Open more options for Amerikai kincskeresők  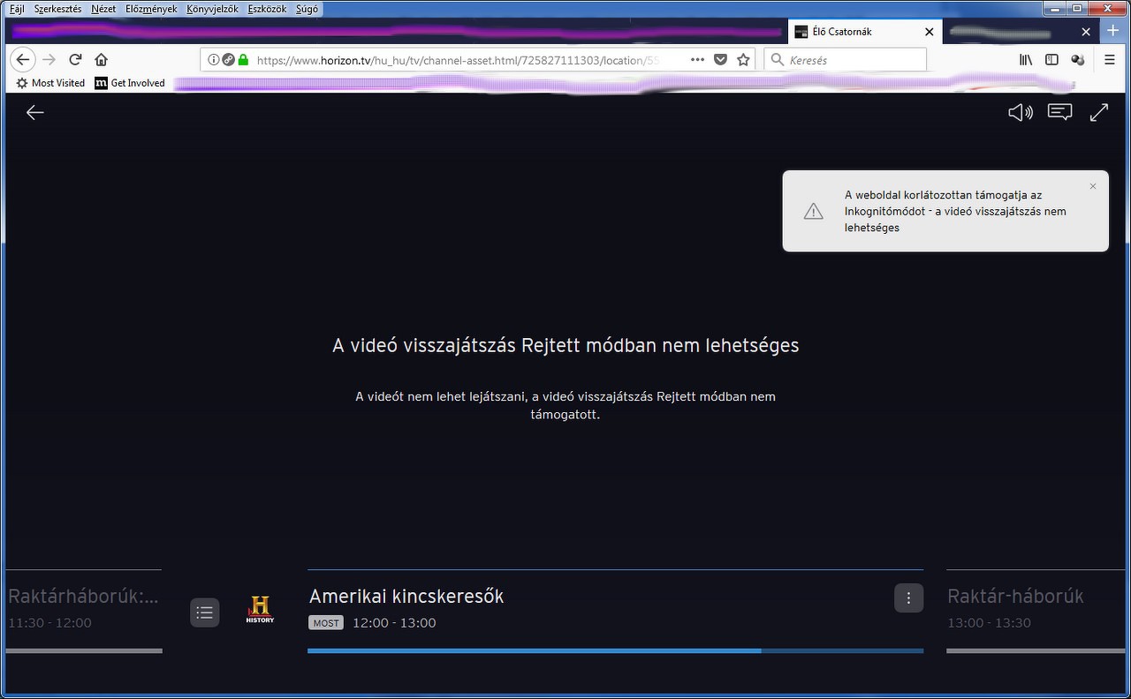click(x=908, y=598)
